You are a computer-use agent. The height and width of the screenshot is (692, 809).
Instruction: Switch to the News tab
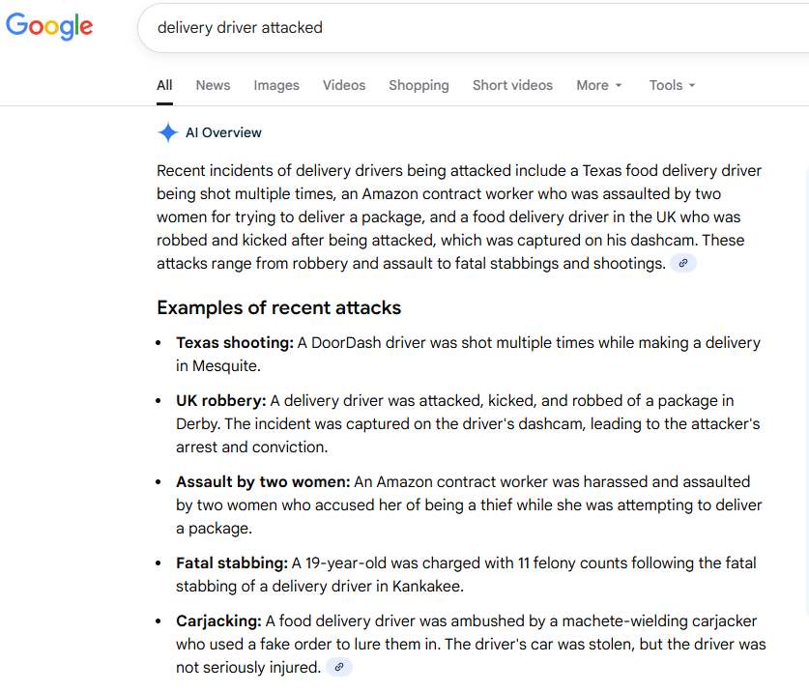tap(213, 85)
